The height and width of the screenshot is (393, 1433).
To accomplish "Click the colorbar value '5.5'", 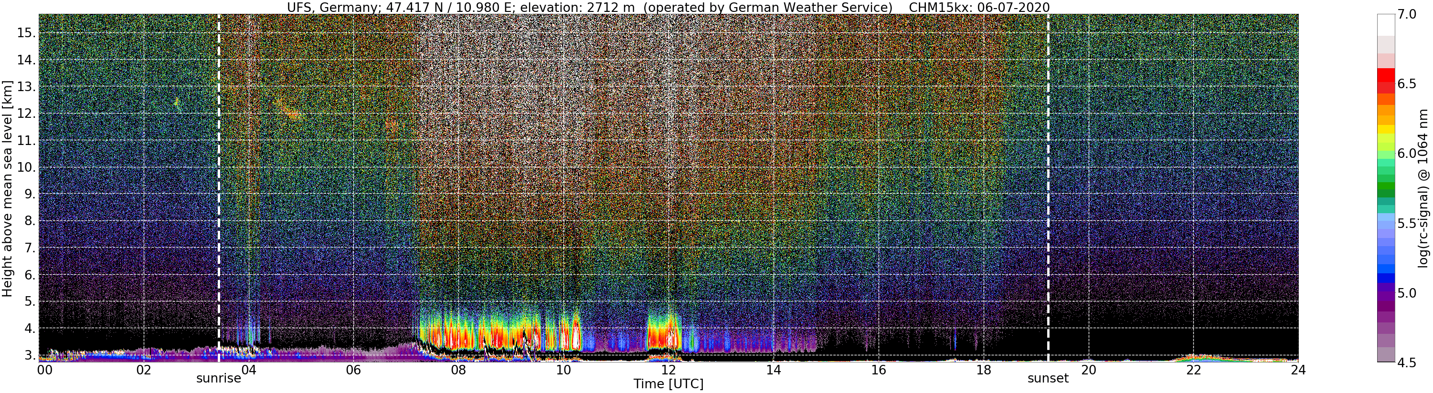I will [1406, 223].
